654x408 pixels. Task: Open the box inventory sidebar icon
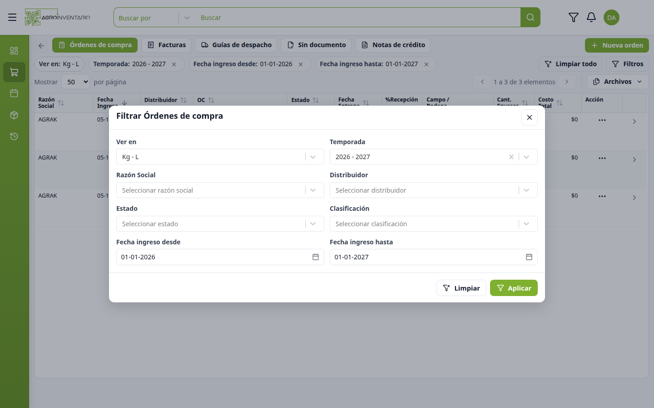tap(14, 115)
